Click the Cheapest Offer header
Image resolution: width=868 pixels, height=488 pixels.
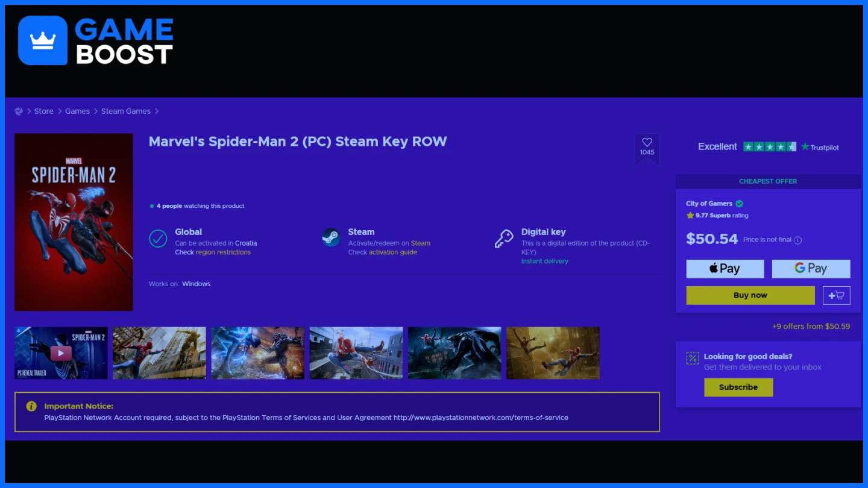(768, 181)
